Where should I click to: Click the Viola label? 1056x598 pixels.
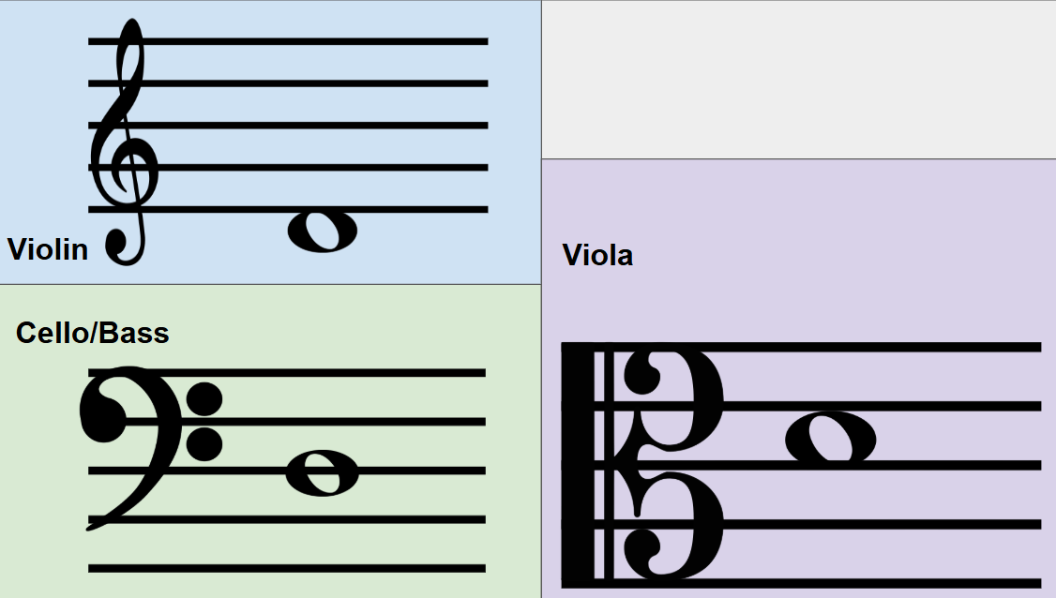[597, 256]
